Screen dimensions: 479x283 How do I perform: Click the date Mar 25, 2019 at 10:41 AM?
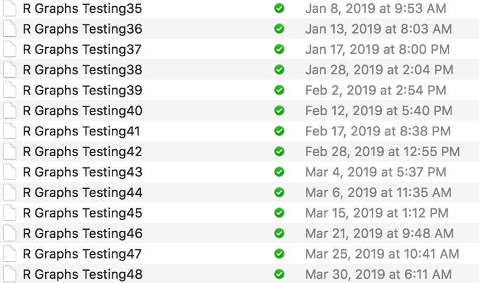pos(382,254)
